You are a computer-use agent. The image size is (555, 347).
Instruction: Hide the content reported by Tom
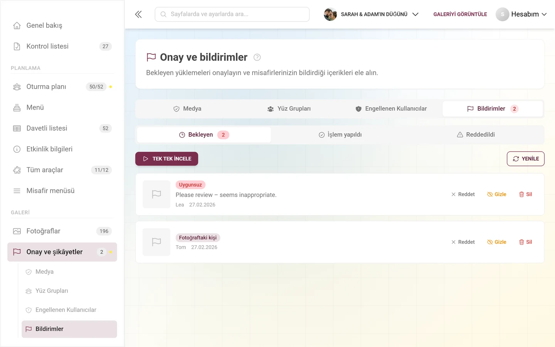[x=497, y=242]
